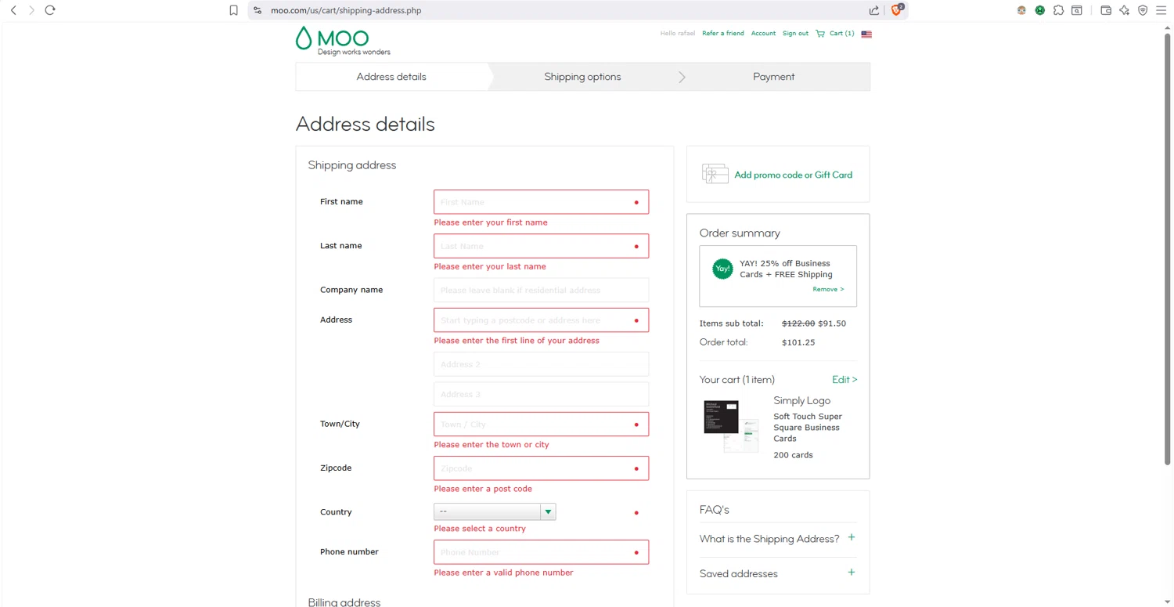Expand 'What is the Shipping Address?' FAQ

851,538
